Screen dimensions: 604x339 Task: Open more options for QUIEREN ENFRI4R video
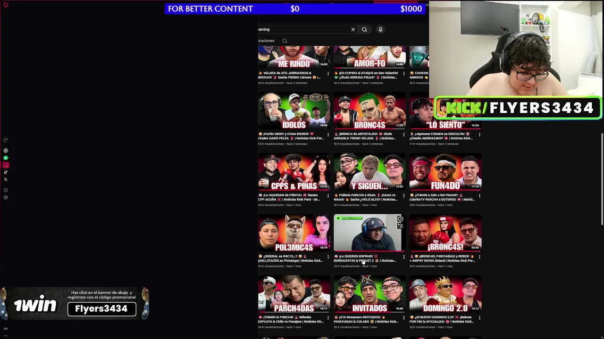tap(403, 257)
